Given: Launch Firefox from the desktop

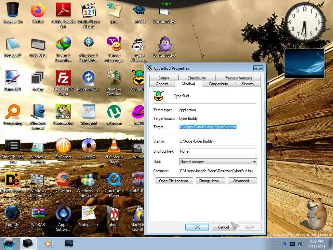Looking at the screenshot, I should tap(38, 12).
